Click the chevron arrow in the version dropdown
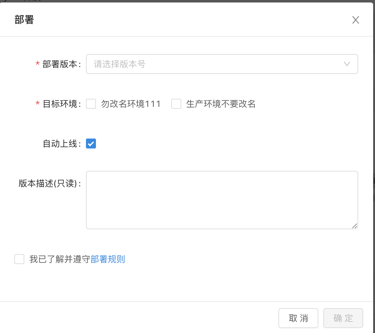The width and height of the screenshot is (375, 333). pyautogui.click(x=347, y=64)
